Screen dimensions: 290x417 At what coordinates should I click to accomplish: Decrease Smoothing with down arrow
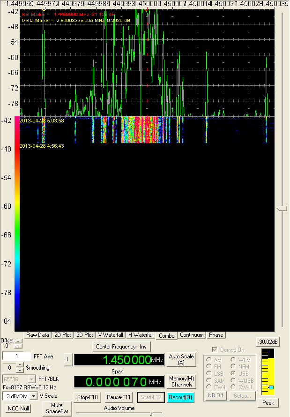point(20,370)
